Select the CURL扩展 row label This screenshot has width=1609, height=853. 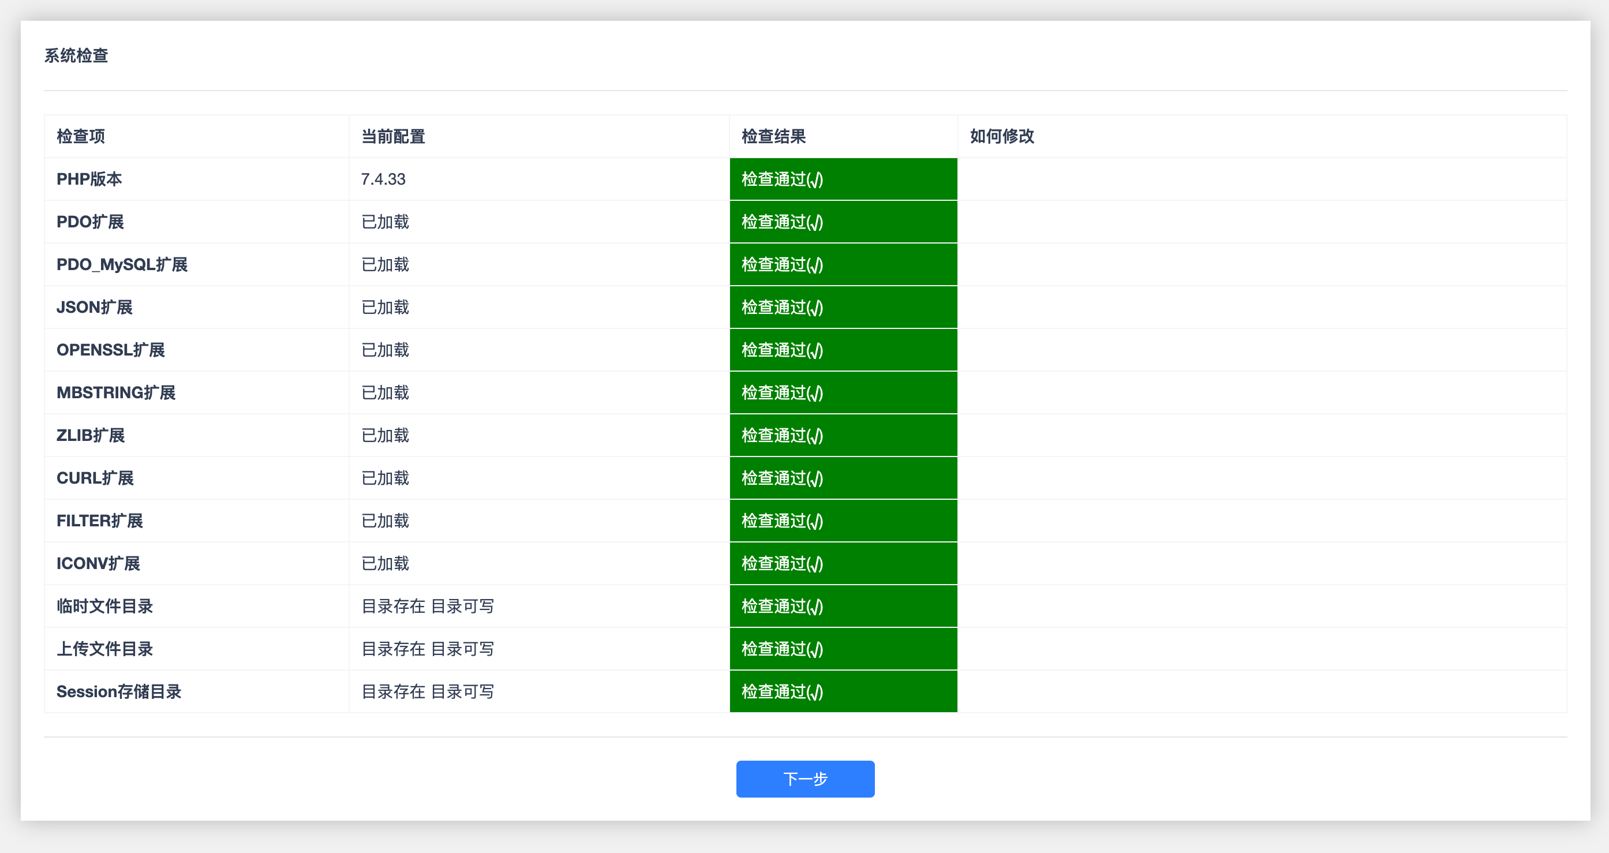click(95, 478)
